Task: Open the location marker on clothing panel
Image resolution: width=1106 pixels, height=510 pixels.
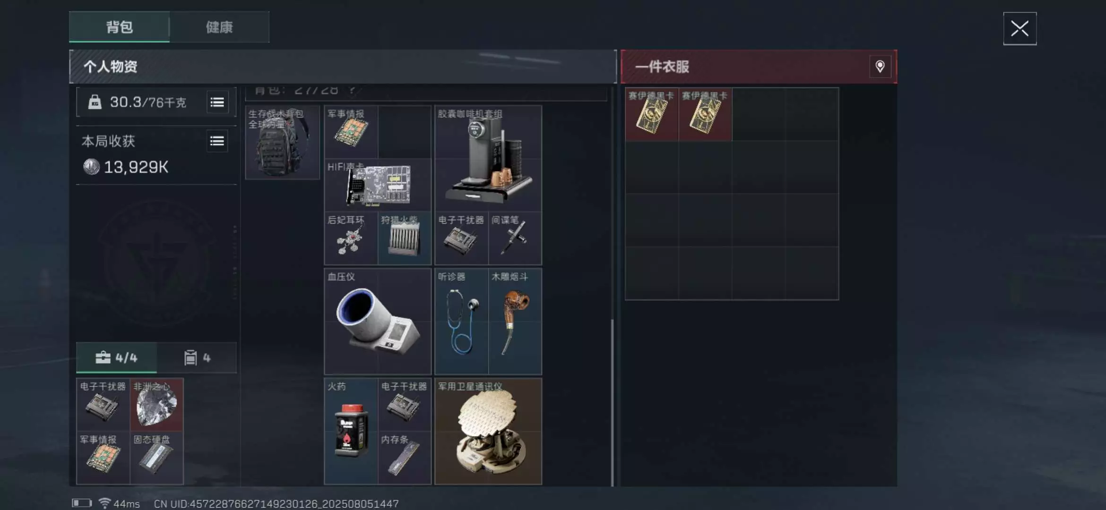Action: (x=880, y=67)
